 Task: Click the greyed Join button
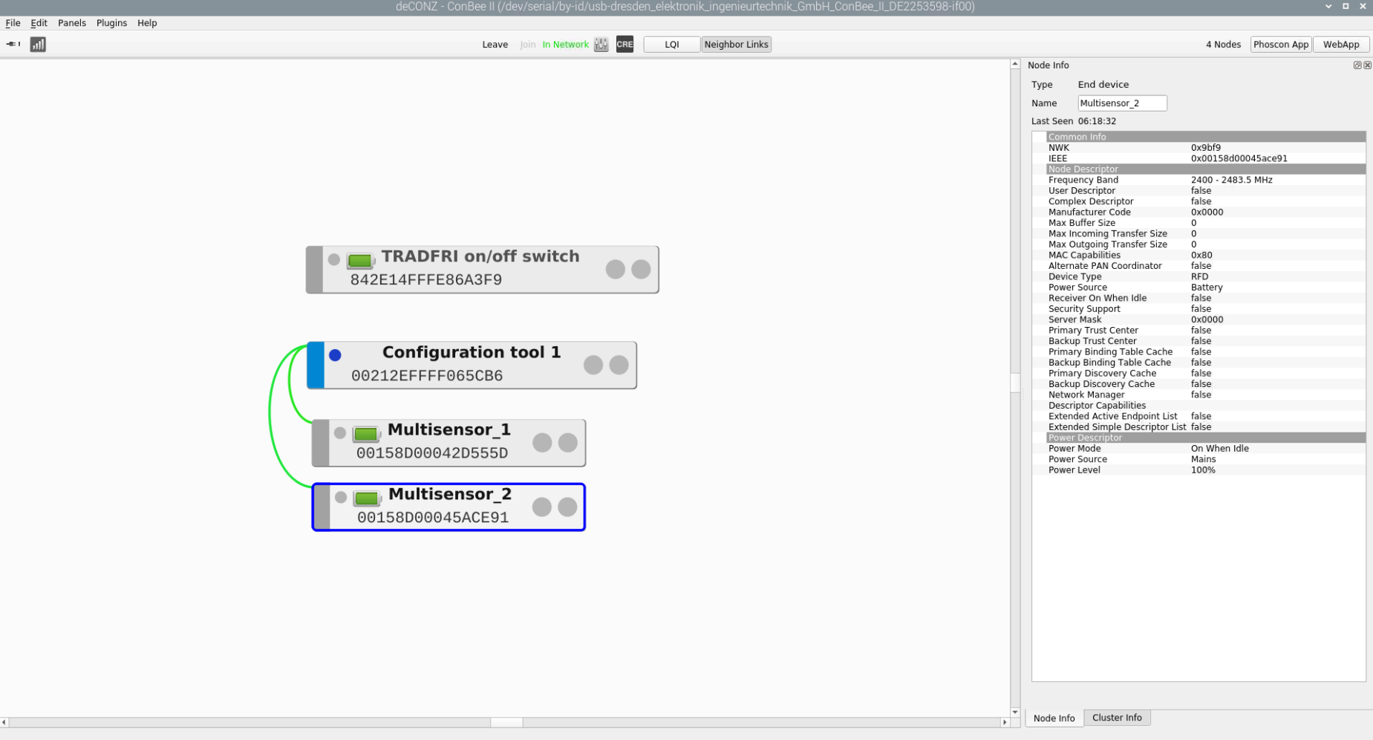528,45
